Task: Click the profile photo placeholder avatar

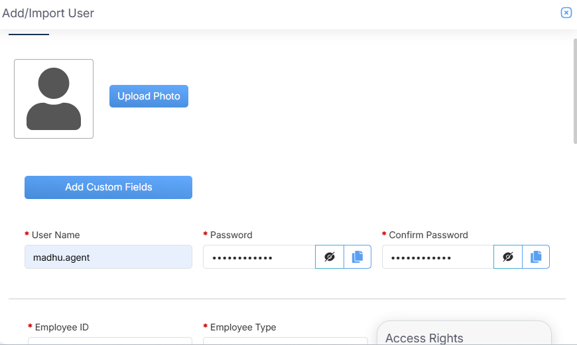Action: point(54,99)
